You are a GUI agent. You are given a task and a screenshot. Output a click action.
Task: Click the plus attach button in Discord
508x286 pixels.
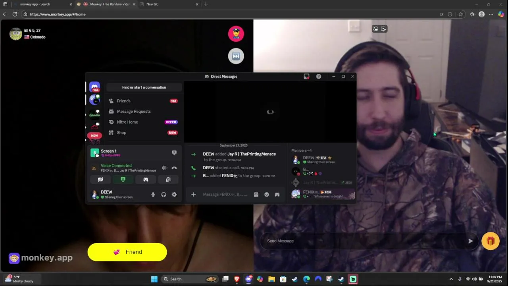[x=193, y=194]
